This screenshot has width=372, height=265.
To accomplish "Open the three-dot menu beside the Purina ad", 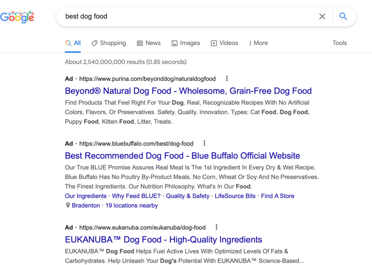I will pyautogui.click(x=227, y=78).
